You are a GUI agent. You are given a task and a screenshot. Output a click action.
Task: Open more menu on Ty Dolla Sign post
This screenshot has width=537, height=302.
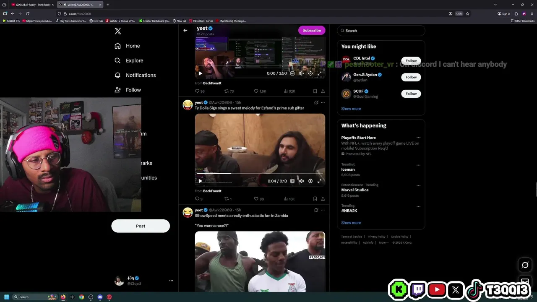[x=323, y=102]
